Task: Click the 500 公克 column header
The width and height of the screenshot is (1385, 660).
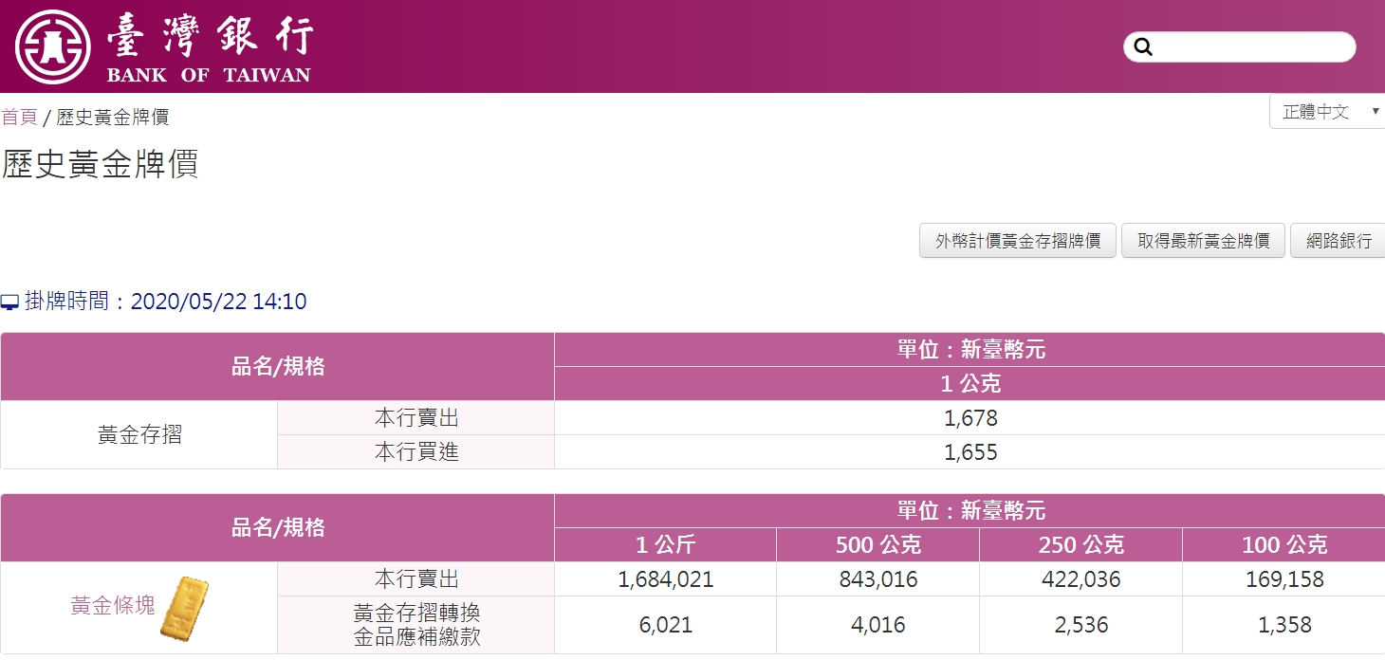Action: pyautogui.click(x=878, y=545)
